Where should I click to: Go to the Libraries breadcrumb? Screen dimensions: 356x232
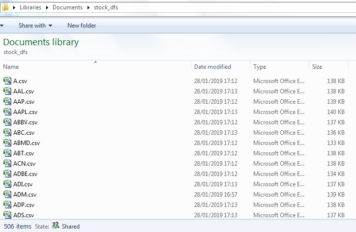click(x=30, y=8)
